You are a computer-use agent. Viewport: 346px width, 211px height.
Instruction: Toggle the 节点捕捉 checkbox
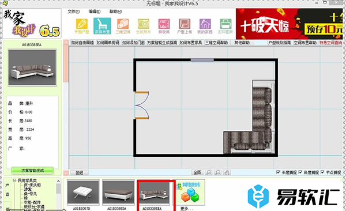tap(322, 172)
